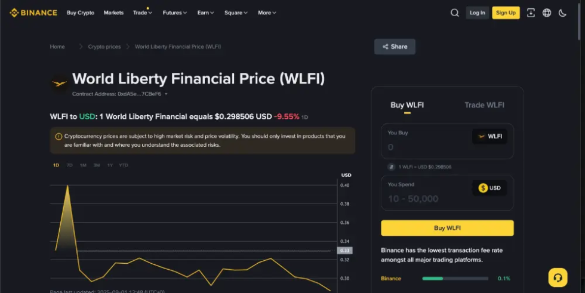This screenshot has width=585, height=293.
Task: Expand the contract address dropdown arrow
Action: (x=166, y=94)
